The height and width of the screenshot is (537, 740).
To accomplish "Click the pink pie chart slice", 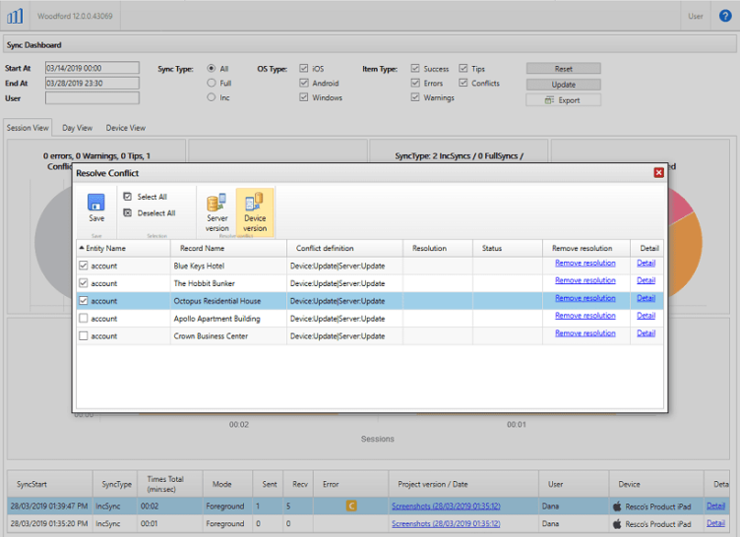I will coord(680,207).
